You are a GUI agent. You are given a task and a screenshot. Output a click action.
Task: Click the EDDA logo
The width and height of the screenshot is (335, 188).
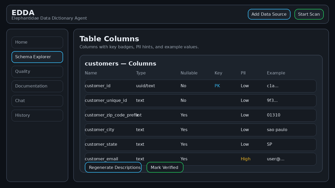23,13
